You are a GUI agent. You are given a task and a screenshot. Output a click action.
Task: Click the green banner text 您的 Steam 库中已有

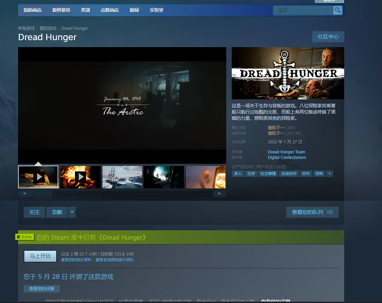91,237
